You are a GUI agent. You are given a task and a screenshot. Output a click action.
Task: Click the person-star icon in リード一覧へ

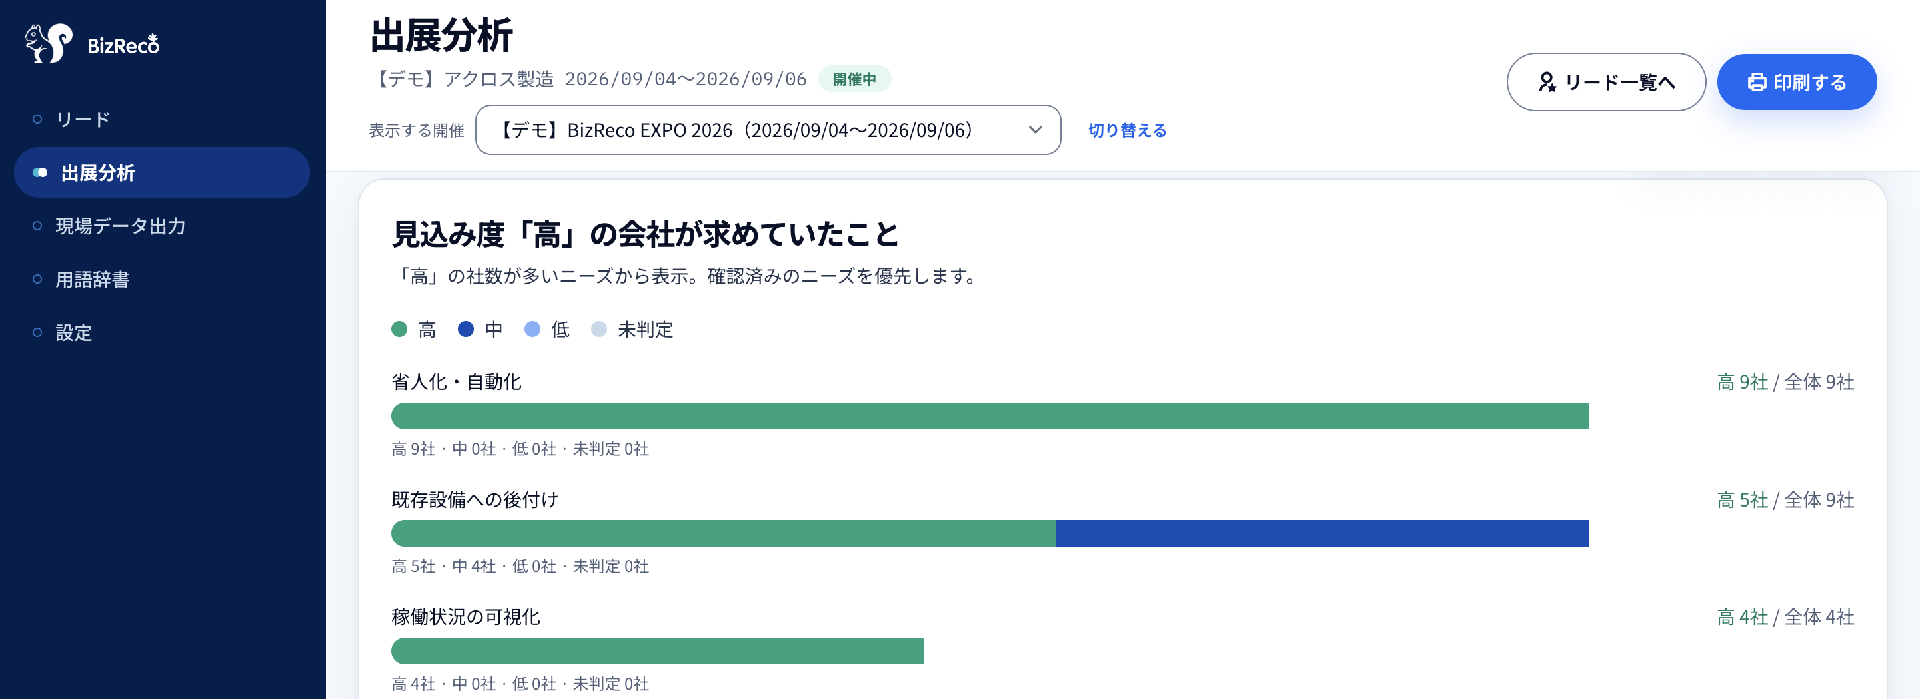click(1547, 82)
